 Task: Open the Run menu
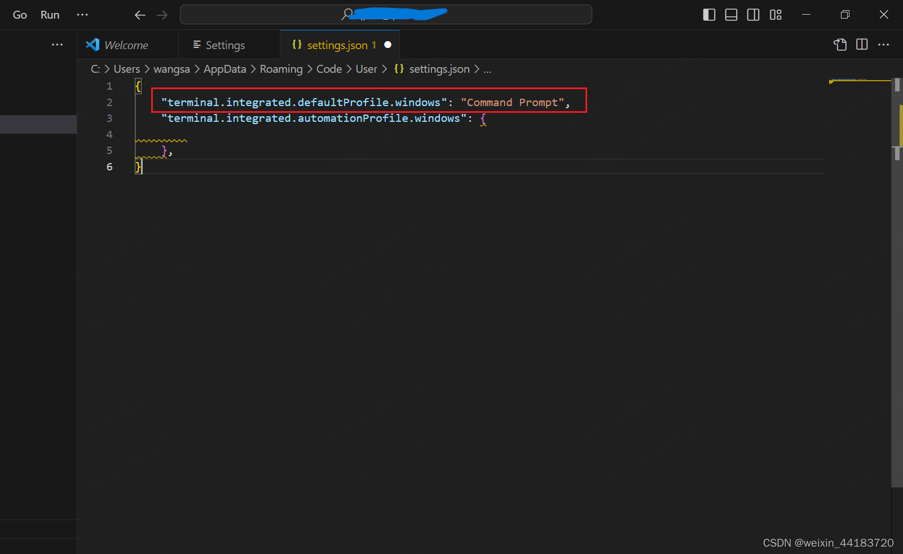[50, 15]
